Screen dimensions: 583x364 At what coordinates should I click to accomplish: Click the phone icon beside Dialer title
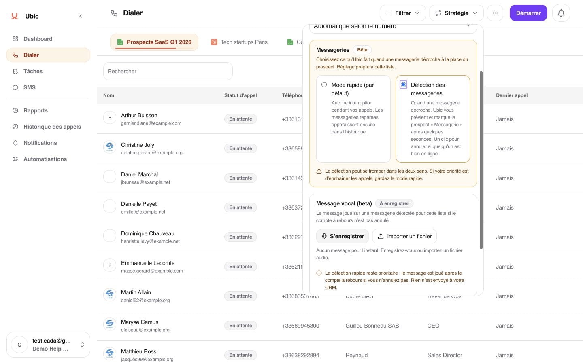coord(114,13)
